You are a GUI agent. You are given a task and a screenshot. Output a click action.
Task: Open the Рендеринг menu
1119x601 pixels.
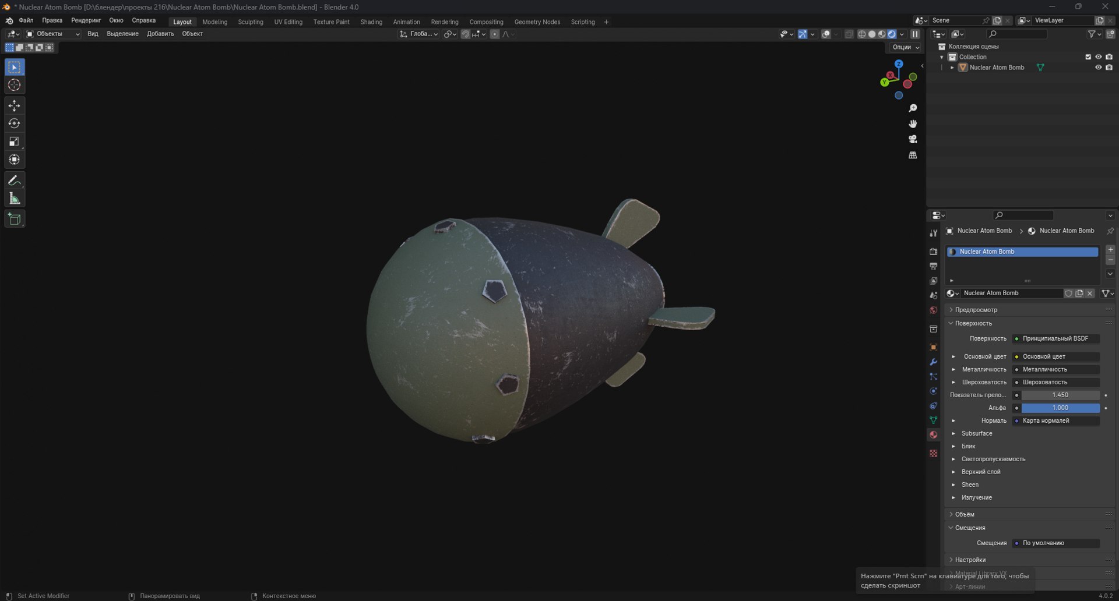click(86, 20)
